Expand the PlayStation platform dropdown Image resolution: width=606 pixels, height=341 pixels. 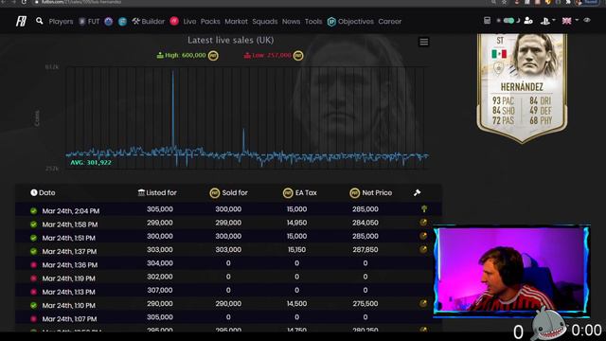(547, 21)
